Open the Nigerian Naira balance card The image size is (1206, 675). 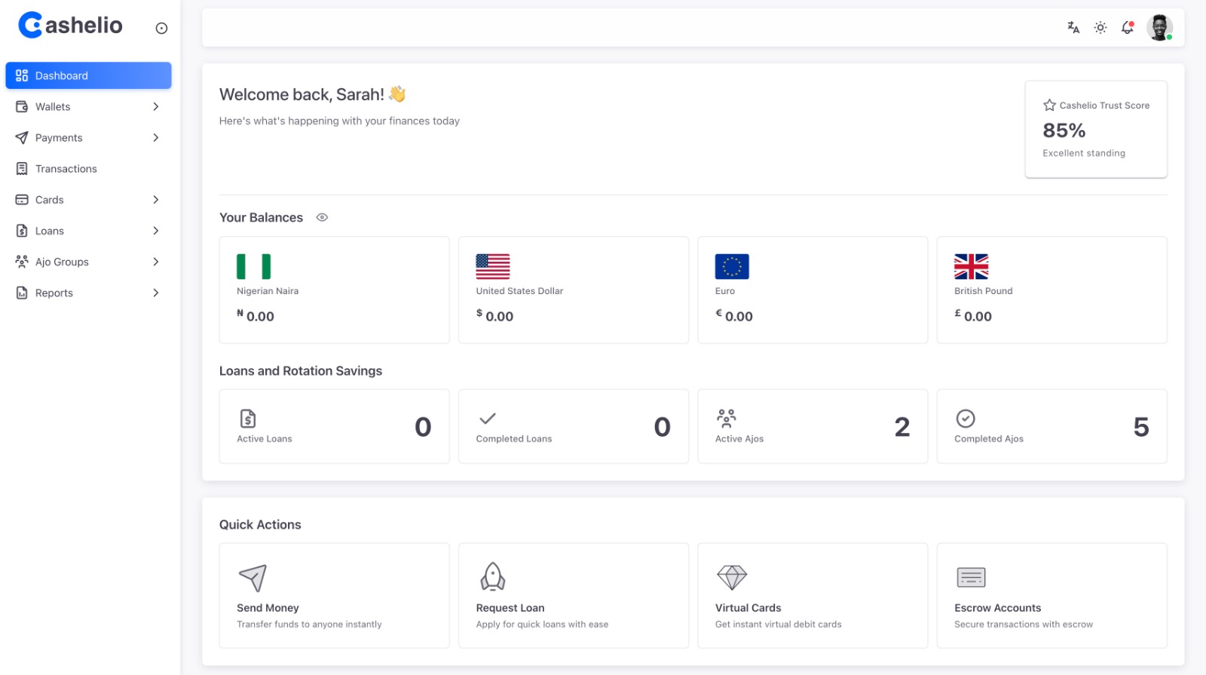(x=334, y=290)
